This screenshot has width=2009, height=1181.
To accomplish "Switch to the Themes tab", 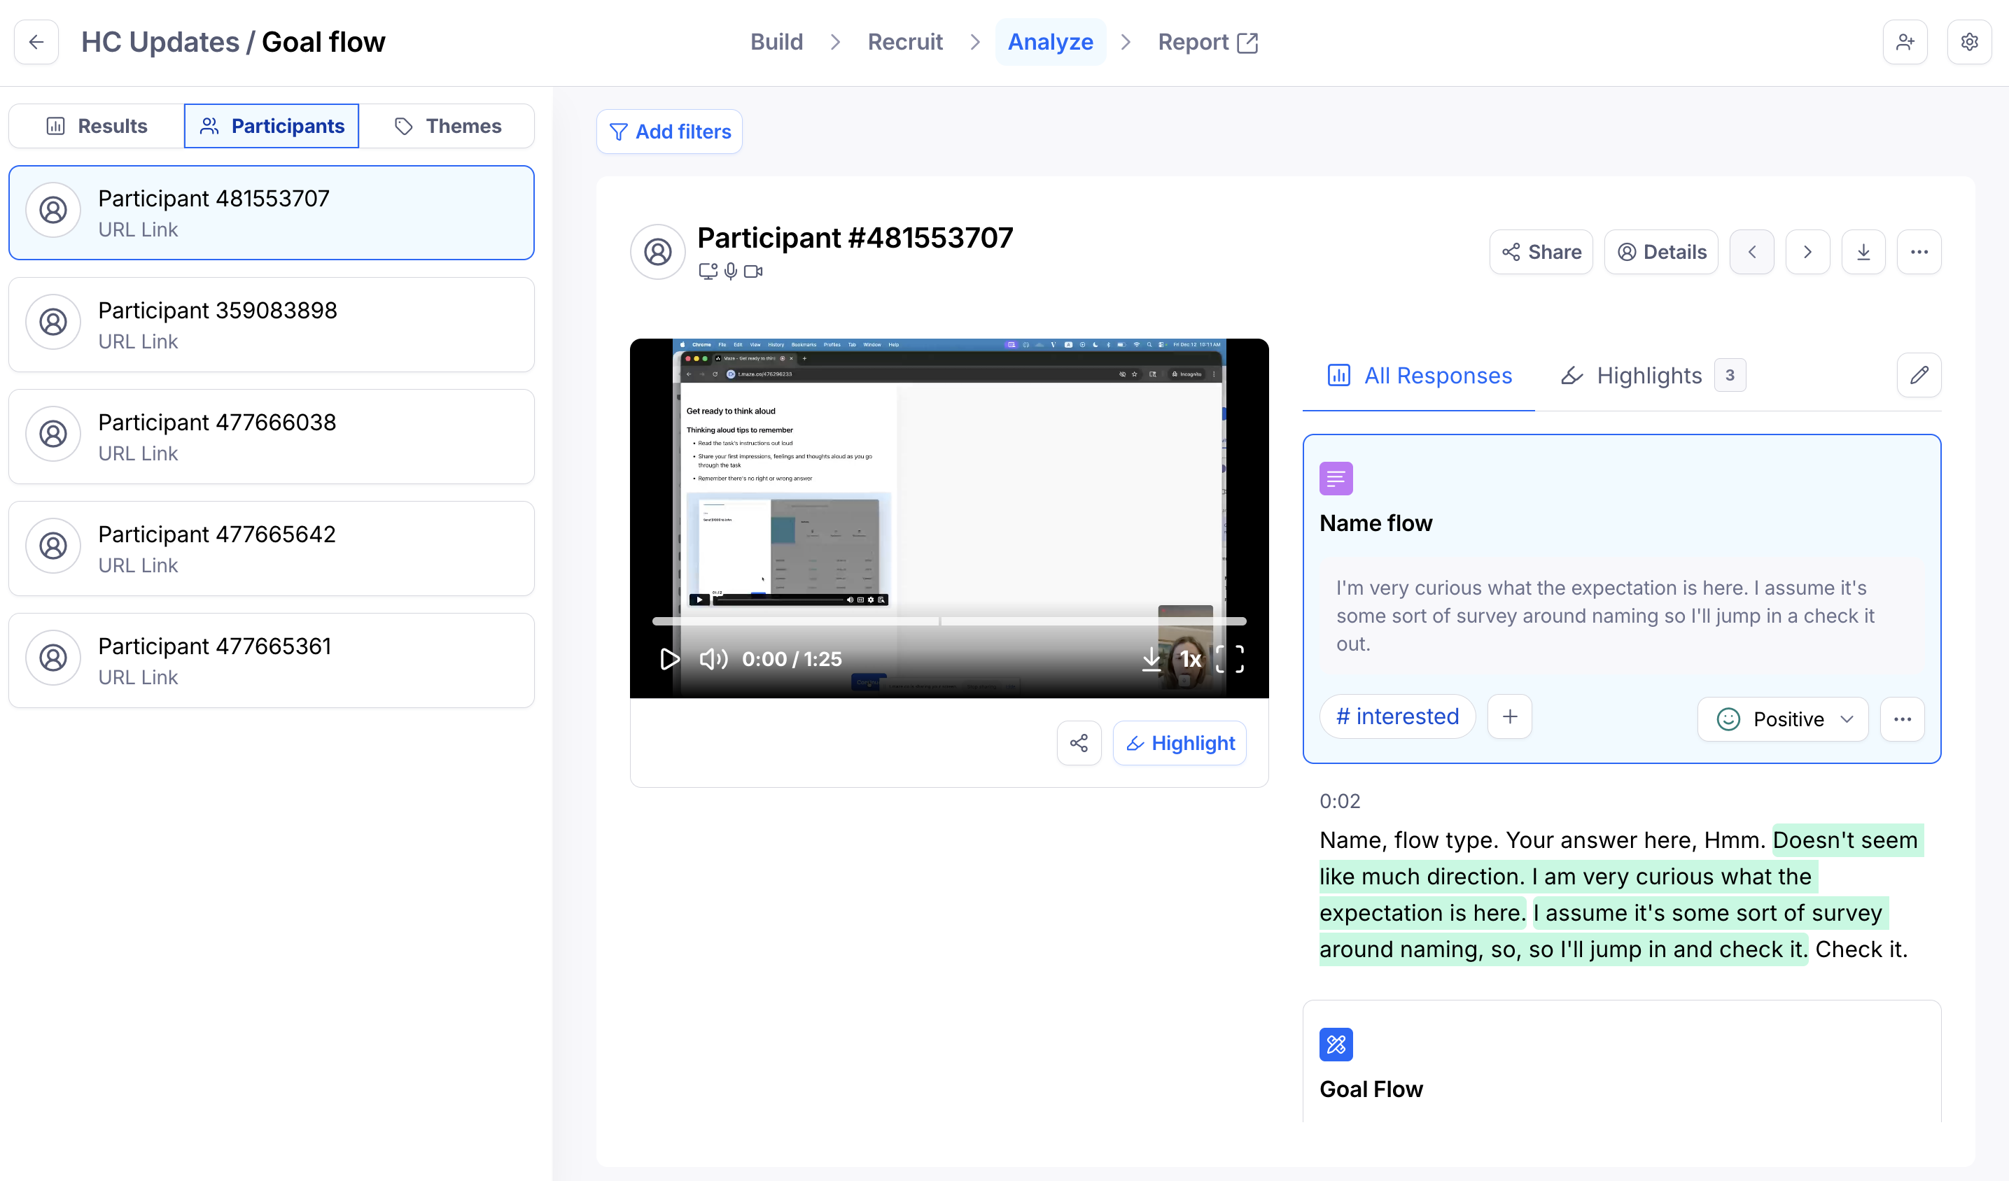I will [x=447, y=126].
